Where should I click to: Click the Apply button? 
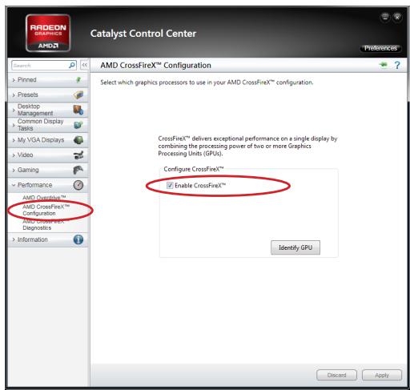point(382,375)
